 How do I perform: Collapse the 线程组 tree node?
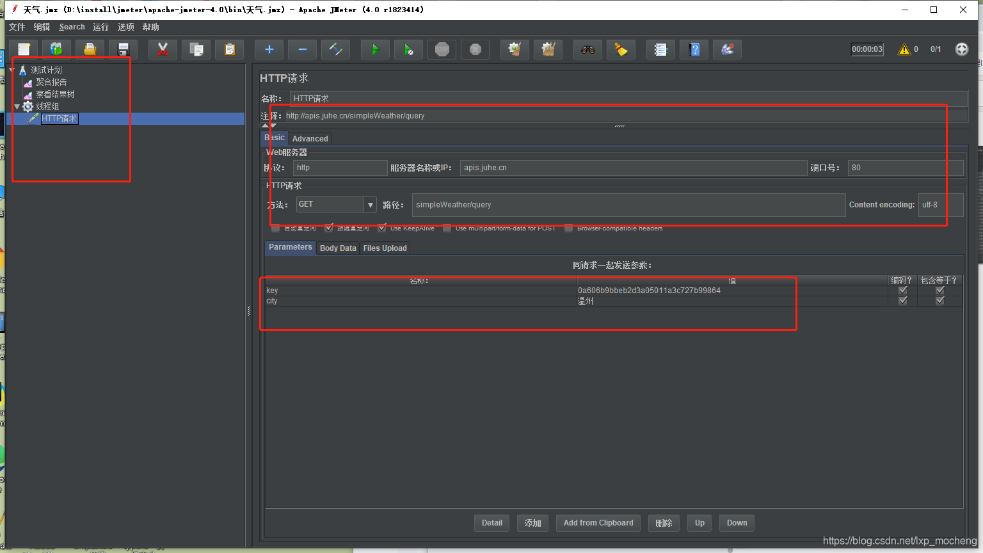coord(17,106)
